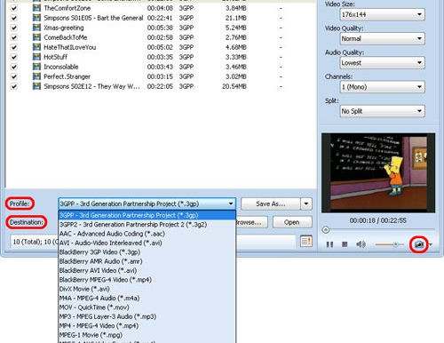Click the file icon beside Simpsons S02E12

tap(36, 86)
